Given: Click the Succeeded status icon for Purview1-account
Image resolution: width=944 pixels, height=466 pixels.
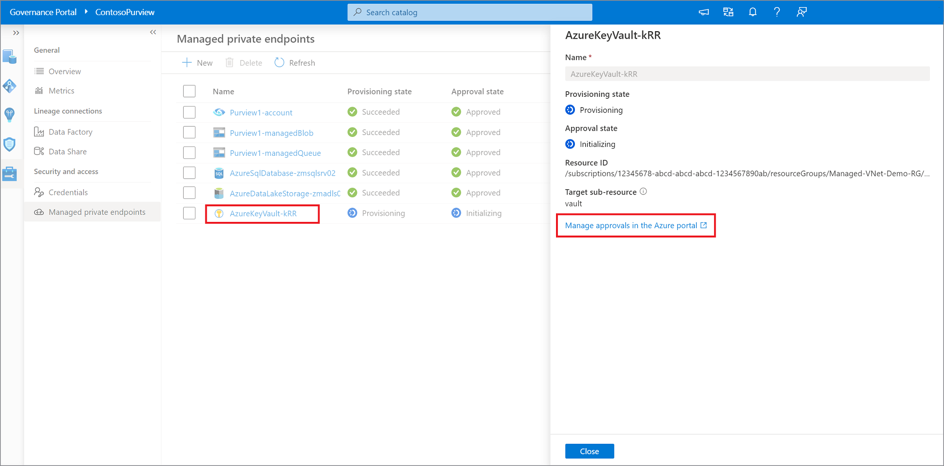Looking at the screenshot, I should [x=352, y=112].
